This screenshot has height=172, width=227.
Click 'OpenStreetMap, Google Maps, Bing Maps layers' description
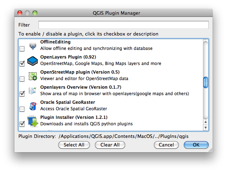(101, 64)
